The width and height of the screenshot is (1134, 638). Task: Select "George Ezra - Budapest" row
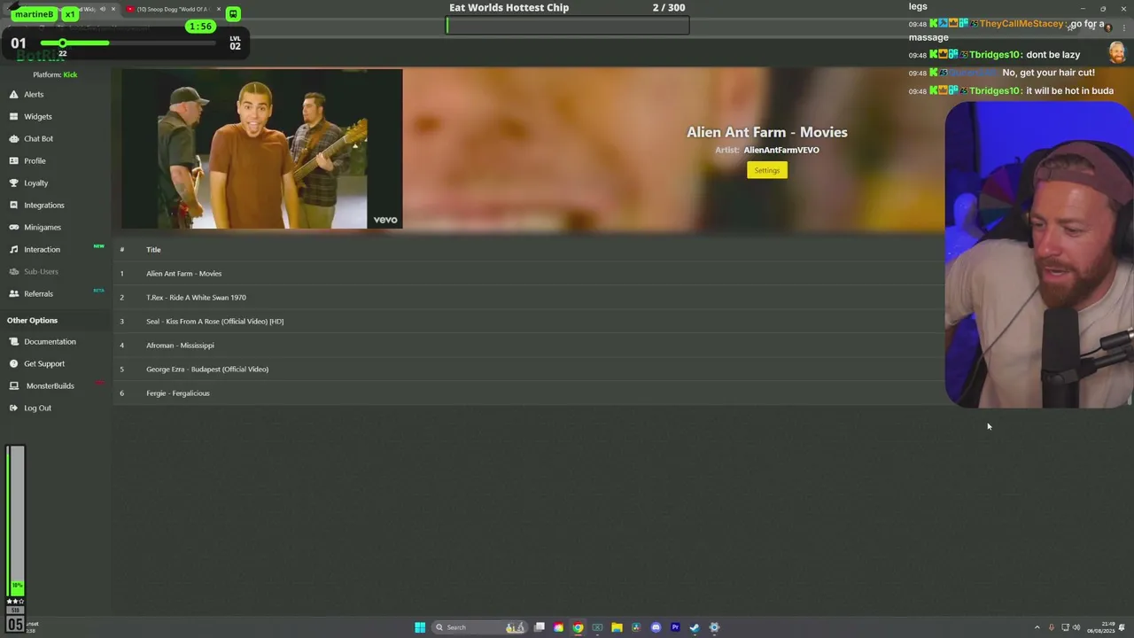tap(528, 369)
